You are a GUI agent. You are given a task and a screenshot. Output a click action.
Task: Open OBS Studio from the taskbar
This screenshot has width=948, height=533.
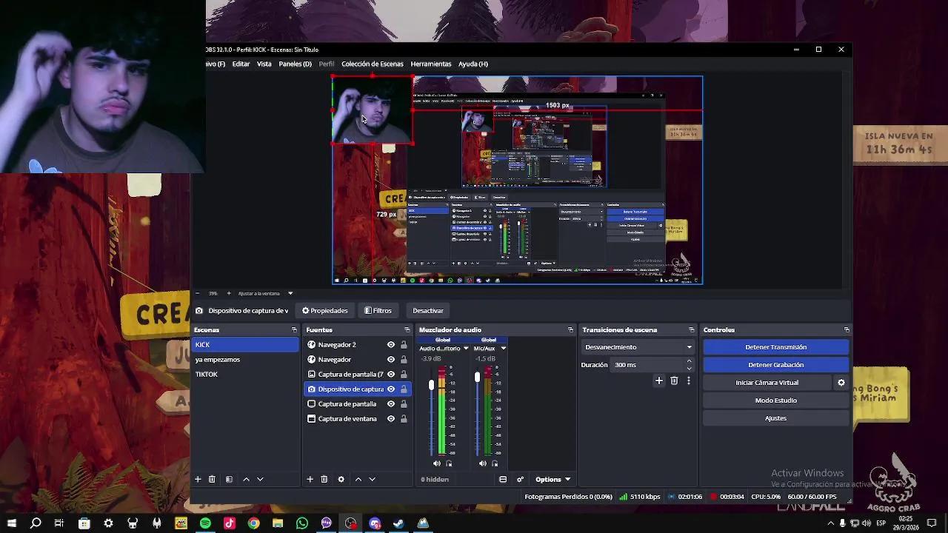(350, 523)
